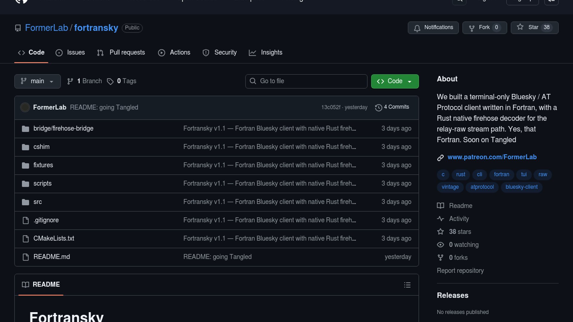Image resolution: width=573 pixels, height=322 pixels.
Task: Open the Insights tab
Action: [265, 52]
